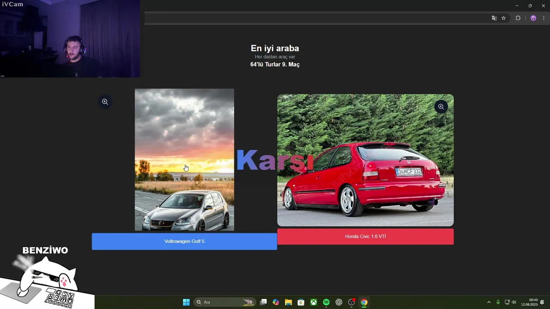Open ChatGPT from the taskbar
The width and height of the screenshot is (550, 309).
click(x=339, y=302)
